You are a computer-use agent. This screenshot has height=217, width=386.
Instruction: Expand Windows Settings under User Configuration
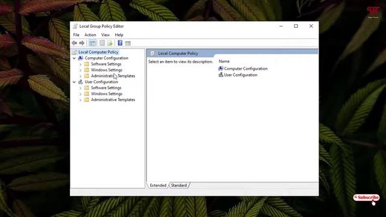pos(80,94)
